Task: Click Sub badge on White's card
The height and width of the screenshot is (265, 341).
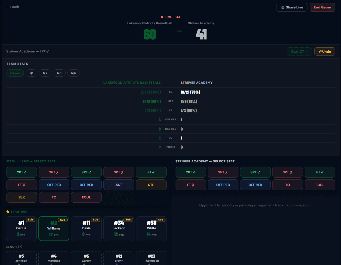Action: pos(161,220)
